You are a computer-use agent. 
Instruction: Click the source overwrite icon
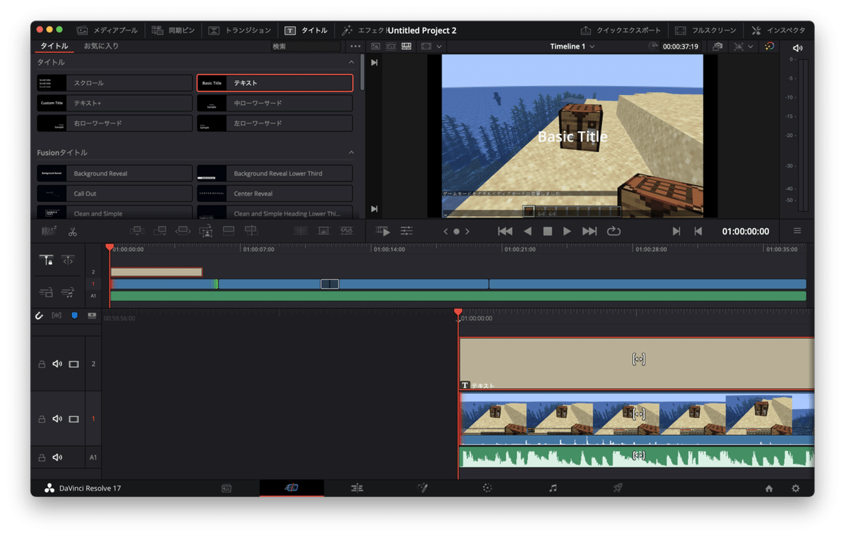click(251, 231)
